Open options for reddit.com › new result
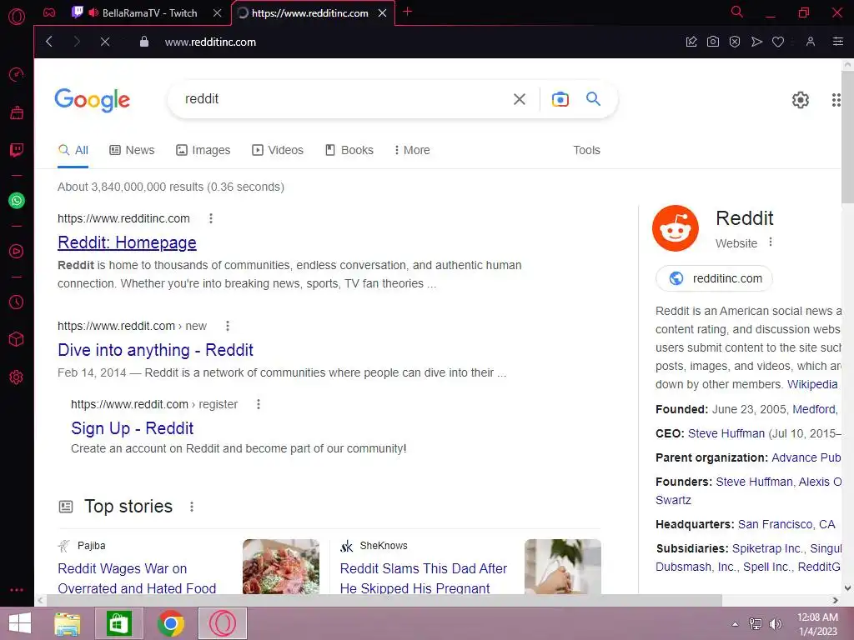Screen dimensions: 854x640 pyautogui.click(x=228, y=326)
